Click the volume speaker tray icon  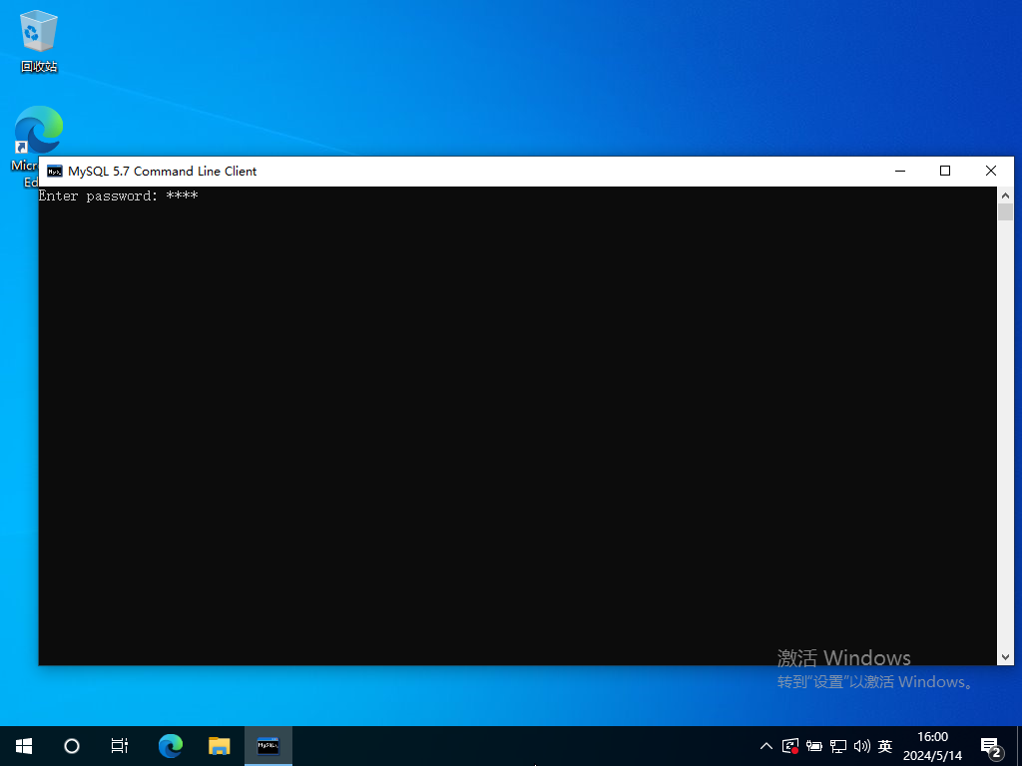(x=861, y=745)
